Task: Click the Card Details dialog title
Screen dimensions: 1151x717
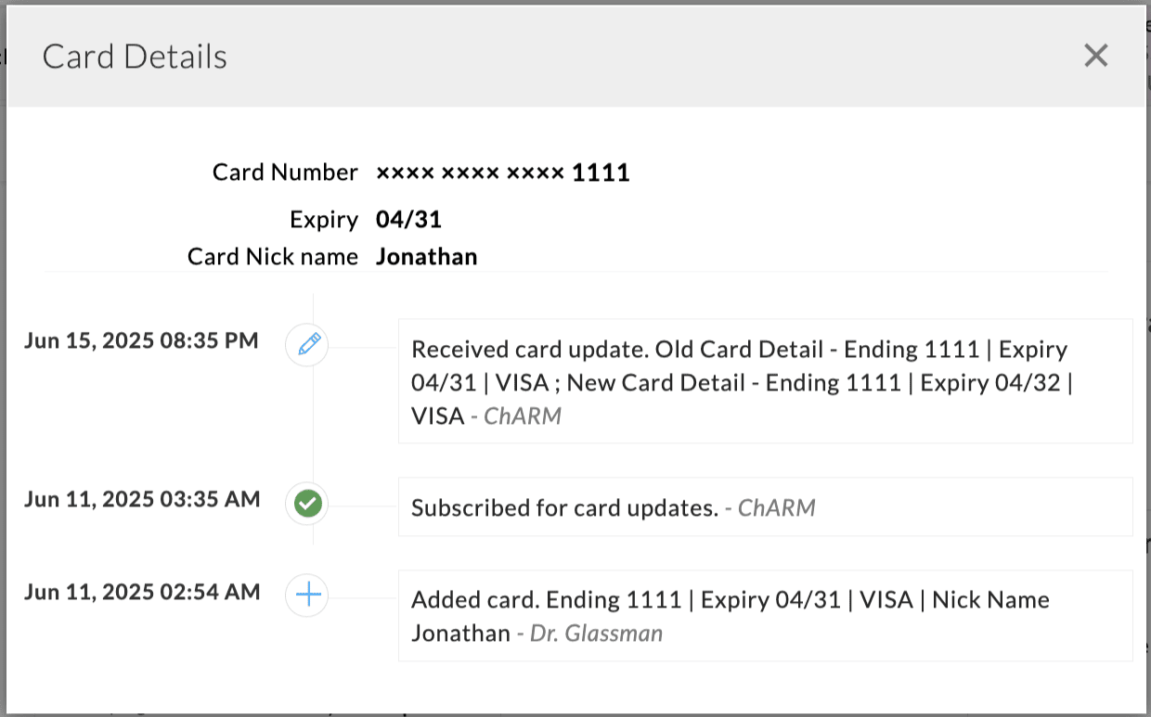Action: (x=134, y=56)
